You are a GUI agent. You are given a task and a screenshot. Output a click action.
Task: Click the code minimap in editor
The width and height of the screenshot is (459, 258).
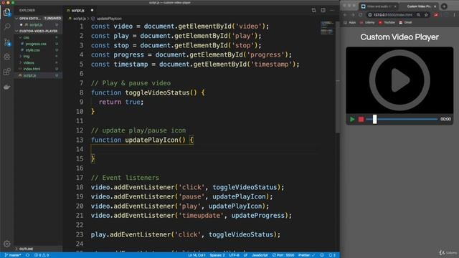pyautogui.click(x=327, y=28)
